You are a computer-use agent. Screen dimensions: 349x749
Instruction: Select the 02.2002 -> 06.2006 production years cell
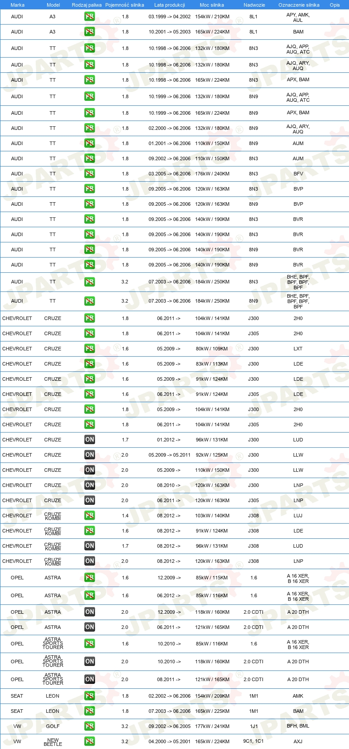coord(170,696)
